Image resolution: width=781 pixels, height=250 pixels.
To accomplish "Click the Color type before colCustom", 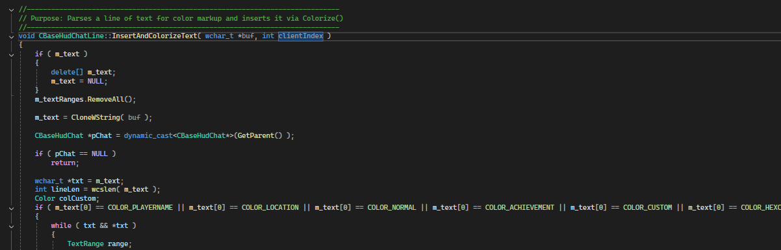I will click(x=45, y=198).
